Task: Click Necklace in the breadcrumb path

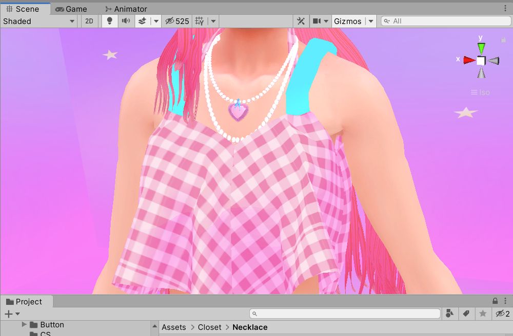Action: click(x=250, y=327)
